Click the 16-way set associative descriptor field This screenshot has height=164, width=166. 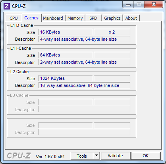[84, 85]
